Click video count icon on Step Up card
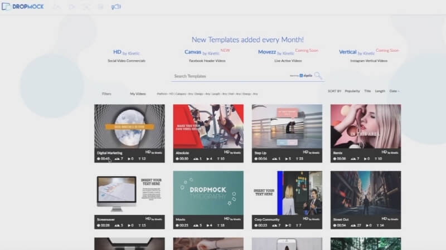This screenshot has width=446, height=250. tap(287, 159)
